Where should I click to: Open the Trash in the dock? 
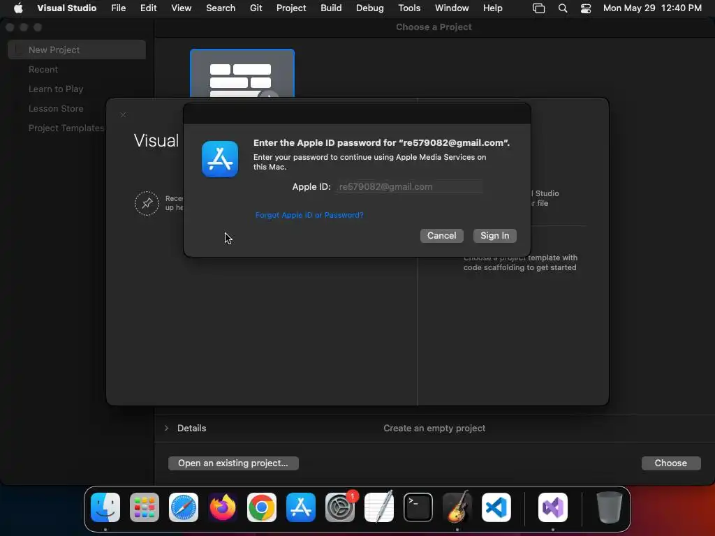point(609,507)
